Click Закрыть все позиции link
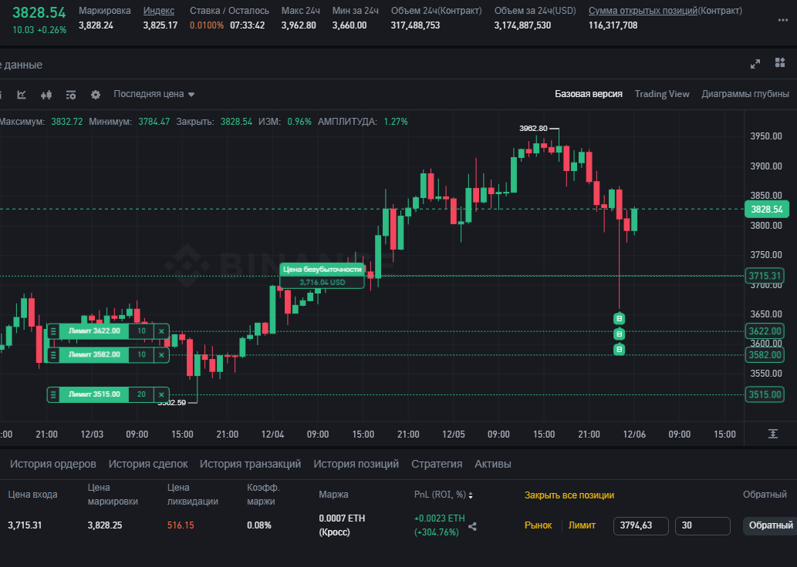The height and width of the screenshot is (567, 797). (x=569, y=495)
